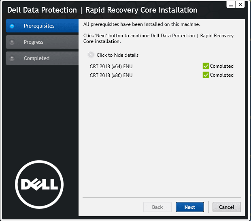Click the gray Completed step bullet icon

[x=12, y=58]
